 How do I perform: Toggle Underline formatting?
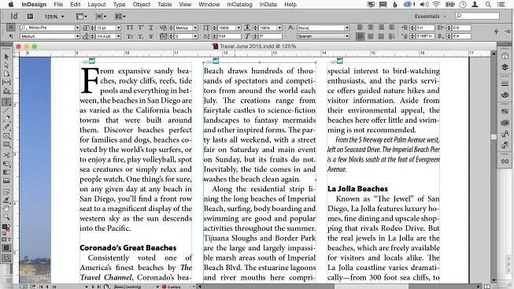tap(151, 28)
